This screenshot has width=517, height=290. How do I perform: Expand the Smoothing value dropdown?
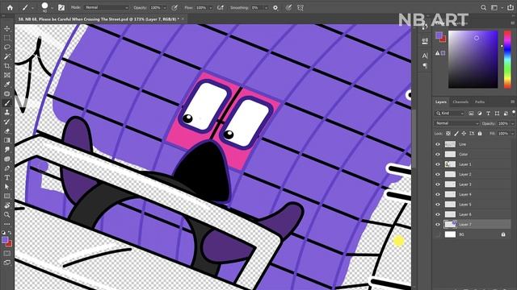266,7
